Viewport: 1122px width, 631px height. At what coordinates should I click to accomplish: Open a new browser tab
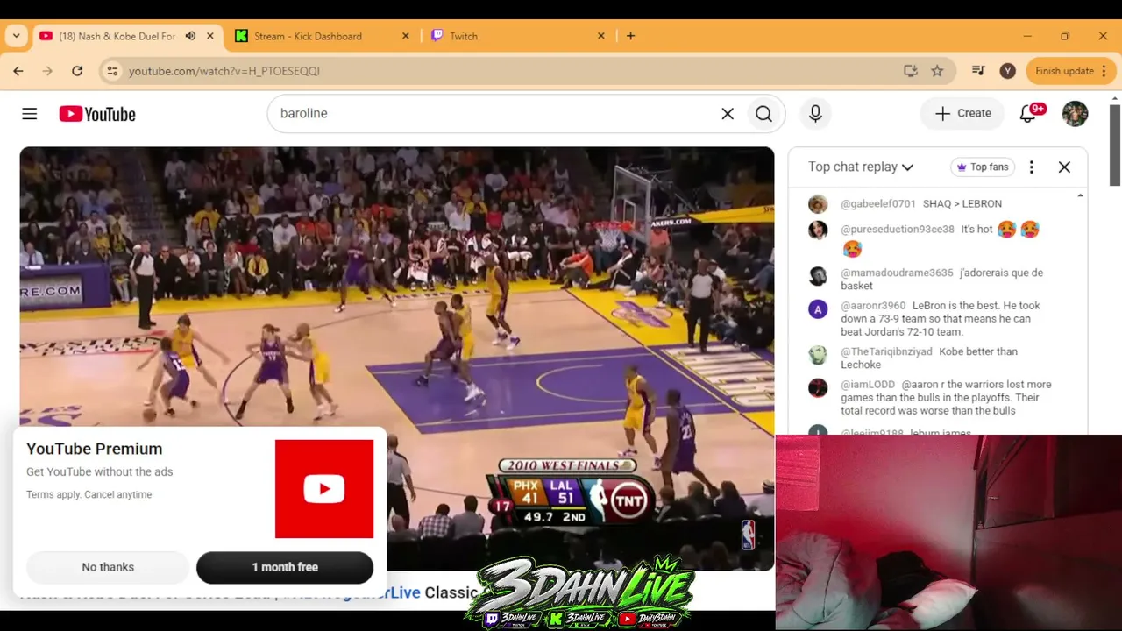630,36
